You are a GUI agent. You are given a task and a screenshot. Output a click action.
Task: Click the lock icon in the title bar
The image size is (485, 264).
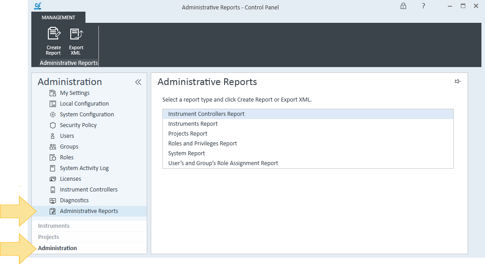coord(403,7)
